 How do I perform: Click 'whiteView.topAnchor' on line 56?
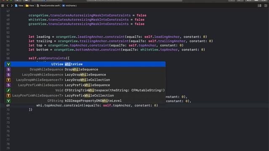[x=159, y=49]
